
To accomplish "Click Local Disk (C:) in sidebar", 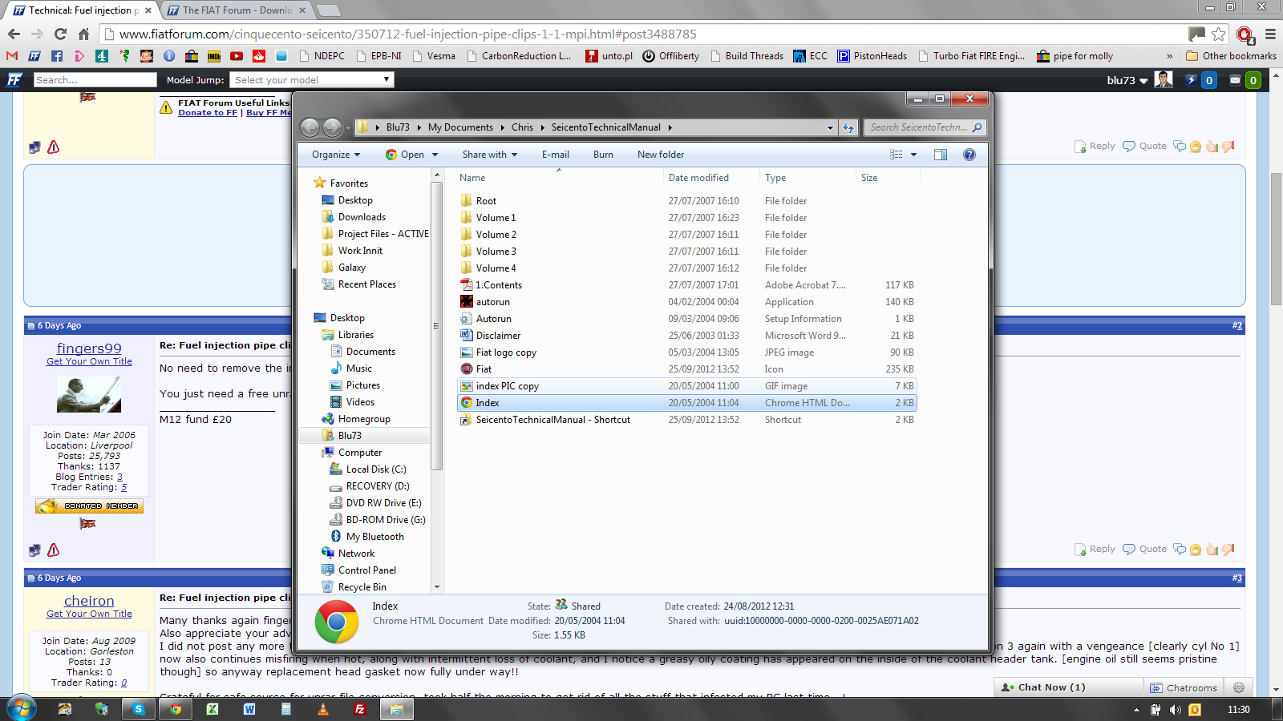I will [x=375, y=469].
